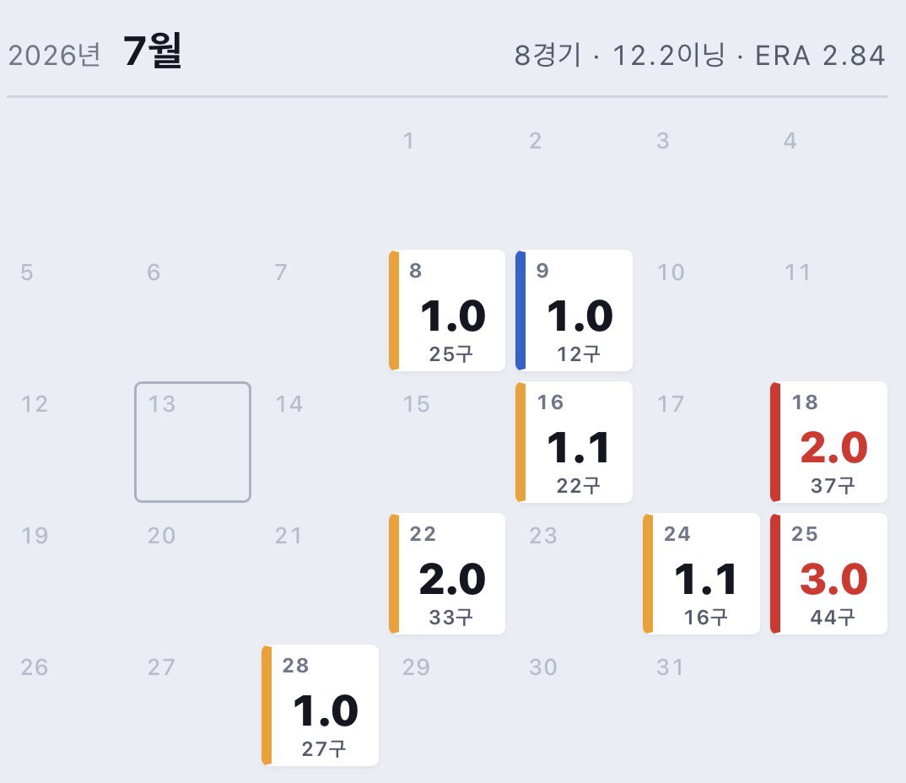Viewport: 906px width, 783px height.
Task: Open July 9 game card with 12 pitches
Action: tap(574, 310)
